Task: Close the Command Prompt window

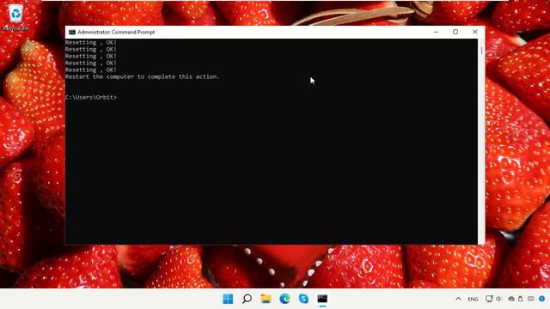Action: pos(475,32)
